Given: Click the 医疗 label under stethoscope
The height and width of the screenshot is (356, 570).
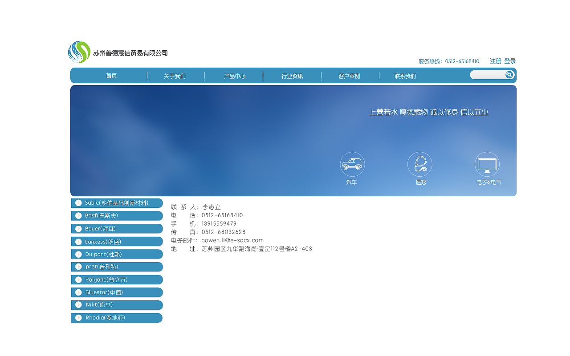Looking at the screenshot, I should pos(421,182).
